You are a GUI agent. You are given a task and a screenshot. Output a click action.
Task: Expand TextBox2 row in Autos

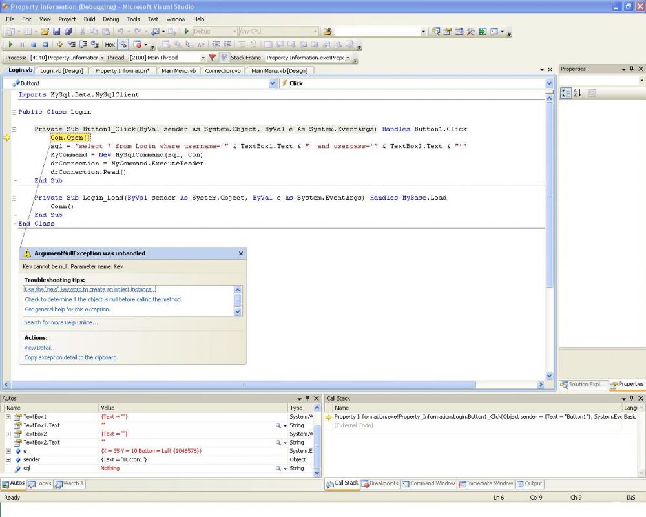click(8, 434)
